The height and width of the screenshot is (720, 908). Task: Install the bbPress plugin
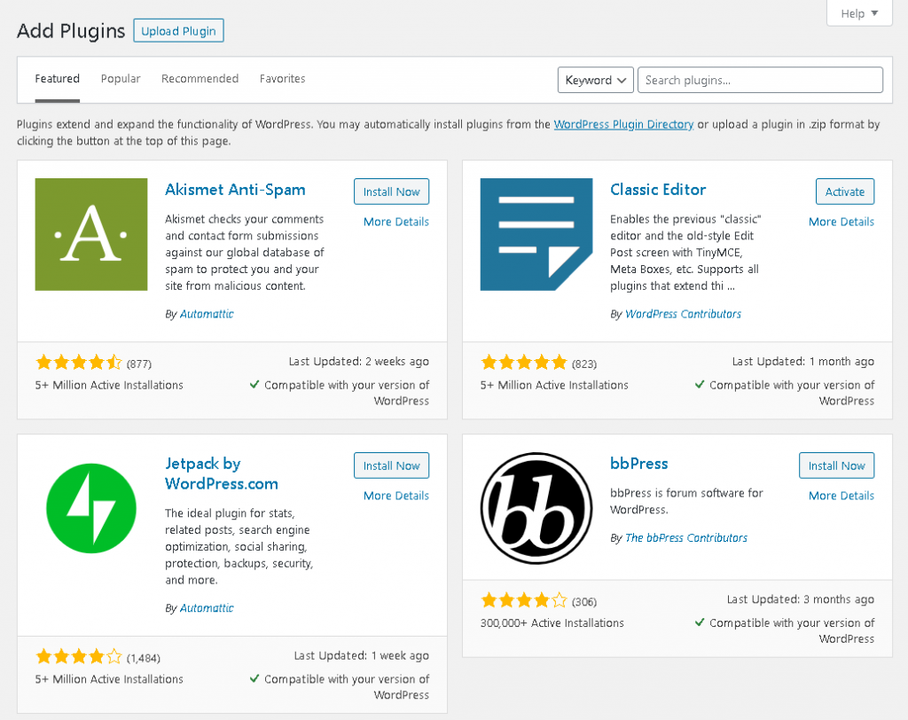click(x=837, y=466)
